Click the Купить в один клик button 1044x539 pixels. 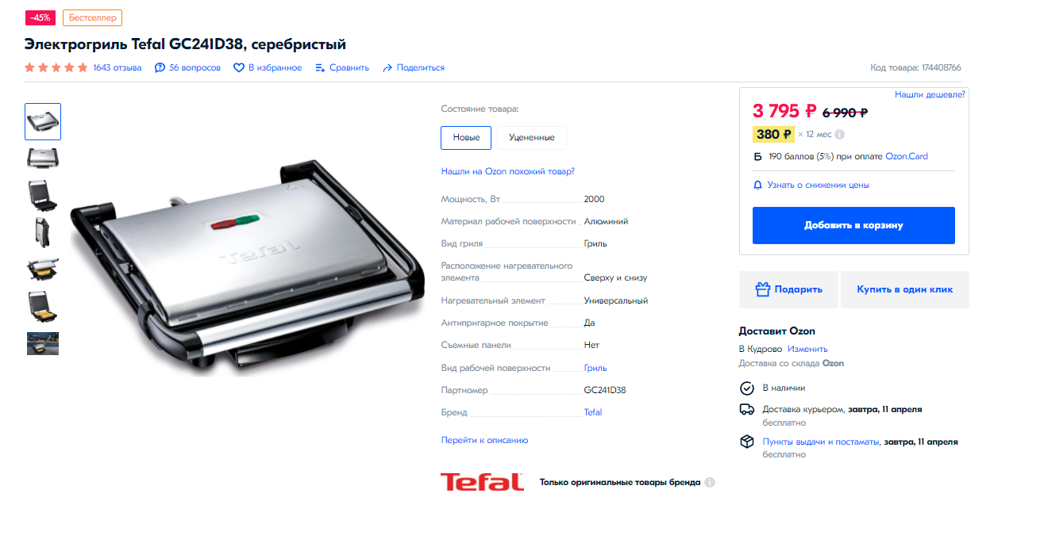(905, 289)
